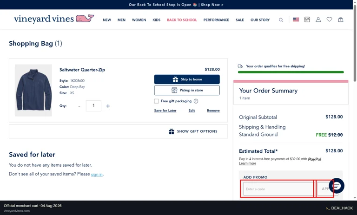The height and width of the screenshot is (215, 357).
Task: Click Your Order Summary heading
Action: [268, 91]
